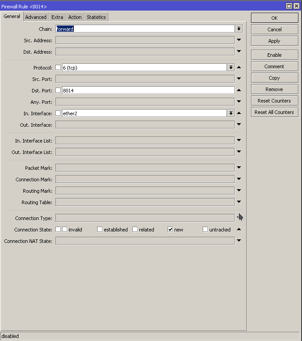The image size is (302, 341).
Task: Remove the firewall rule
Action: (274, 89)
